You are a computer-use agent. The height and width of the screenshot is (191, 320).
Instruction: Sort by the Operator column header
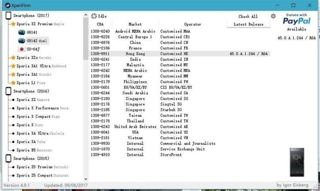click(192, 24)
